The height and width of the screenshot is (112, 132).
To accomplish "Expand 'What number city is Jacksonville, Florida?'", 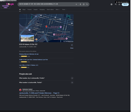I will pos(46,78).
